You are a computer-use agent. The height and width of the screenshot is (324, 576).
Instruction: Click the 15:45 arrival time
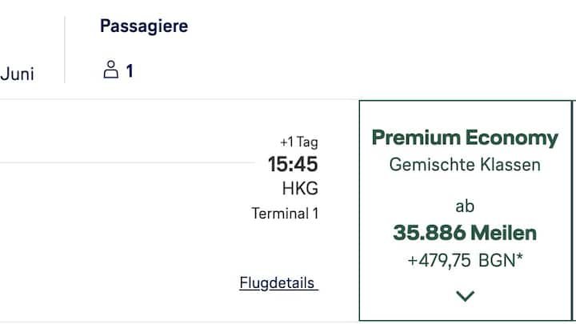293,164
